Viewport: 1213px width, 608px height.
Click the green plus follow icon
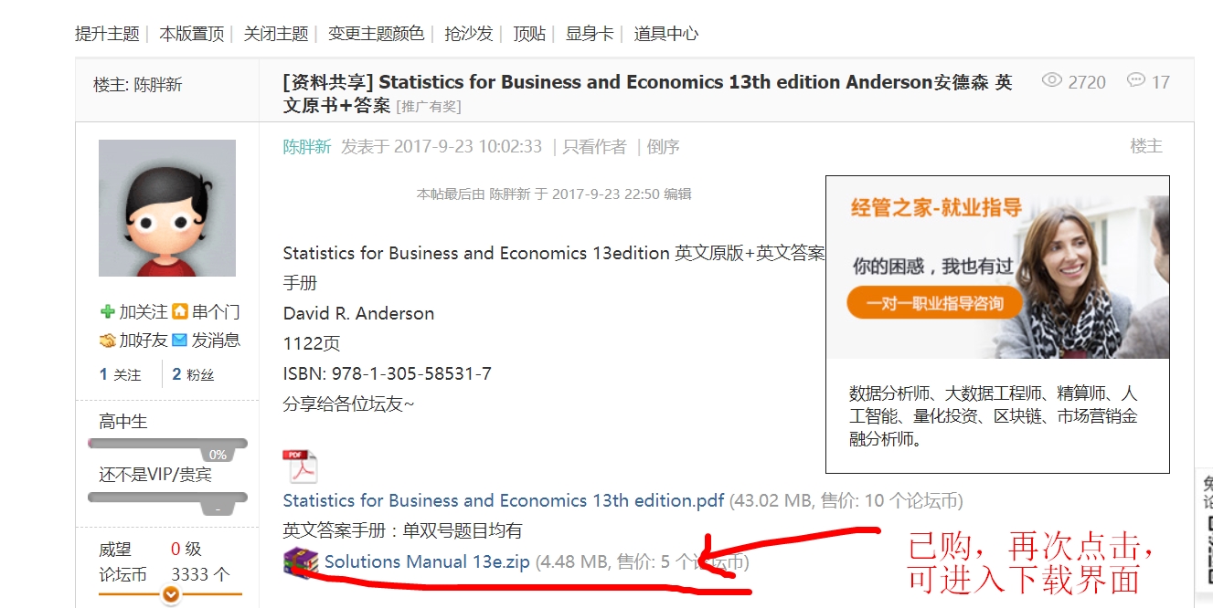(x=108, y=312)
